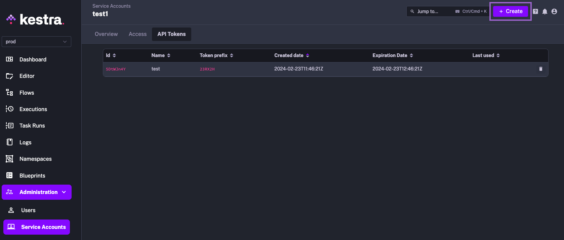564x240 pixels.
Task: Open Executions in the sidebar
Action: 33,109
